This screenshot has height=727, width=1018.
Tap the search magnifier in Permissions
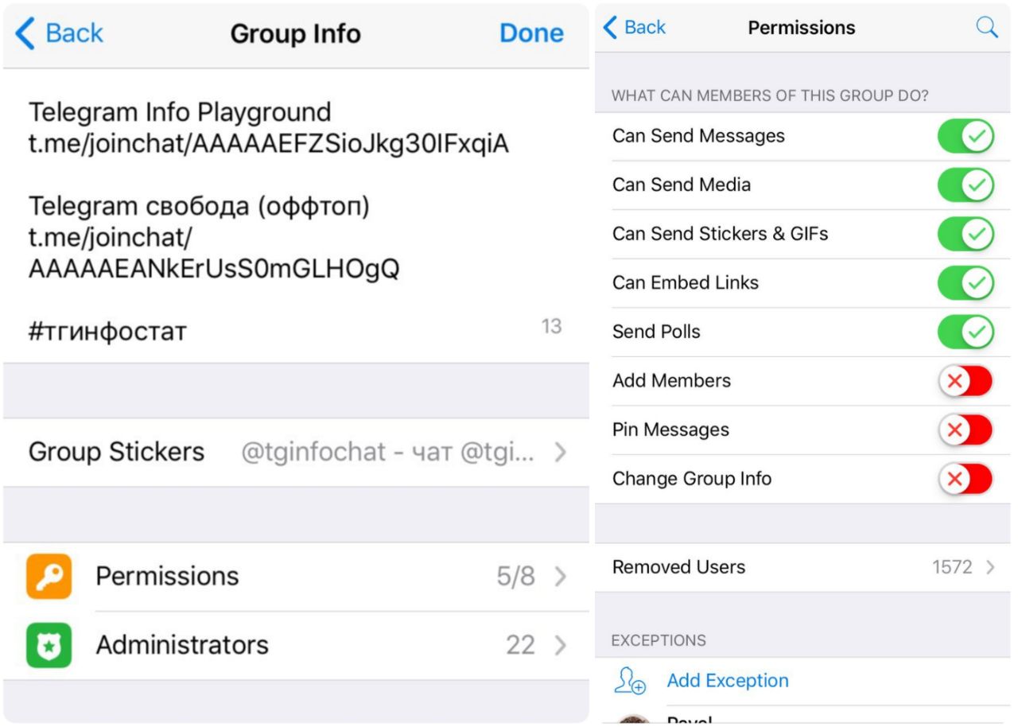986,28
